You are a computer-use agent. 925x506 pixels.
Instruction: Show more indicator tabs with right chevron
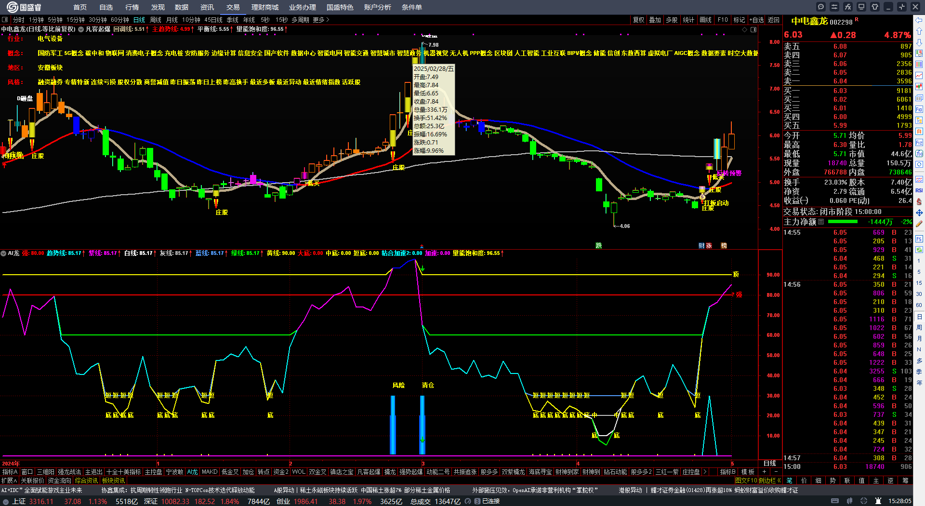pos(705,472)
